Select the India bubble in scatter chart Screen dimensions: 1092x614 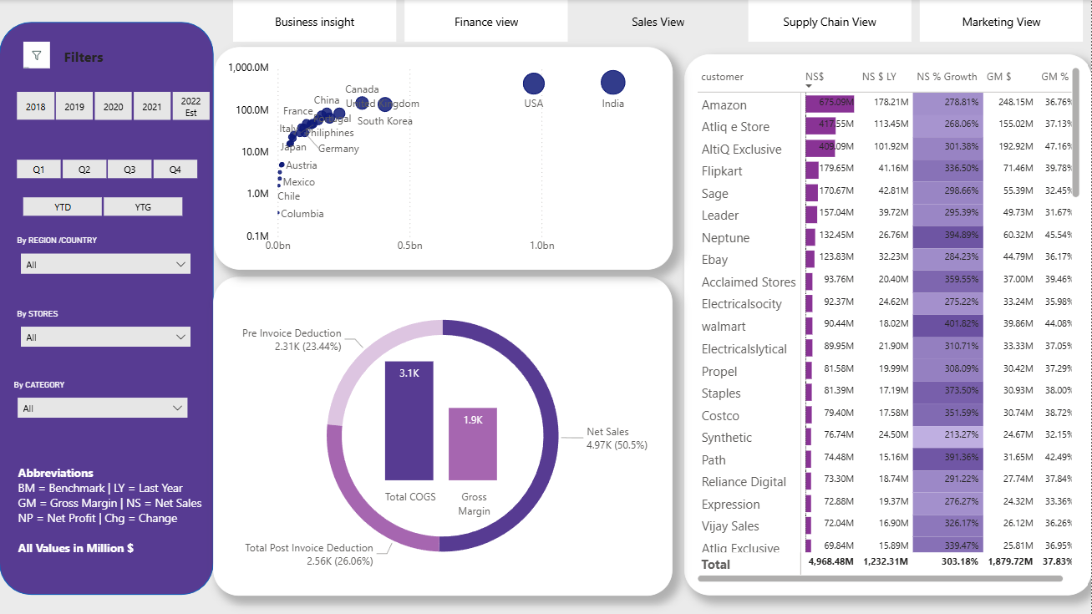pyautogui.click(x=612, y=83)
